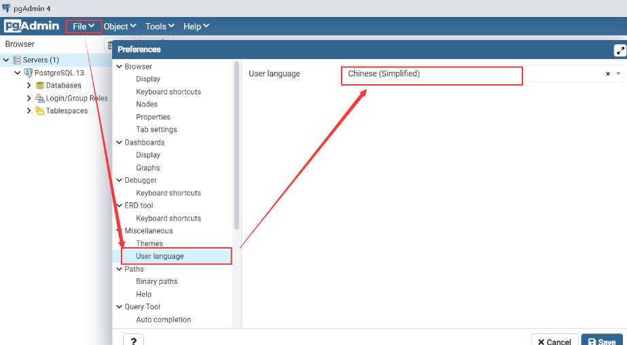Collapse the ERD tool category

119,206
